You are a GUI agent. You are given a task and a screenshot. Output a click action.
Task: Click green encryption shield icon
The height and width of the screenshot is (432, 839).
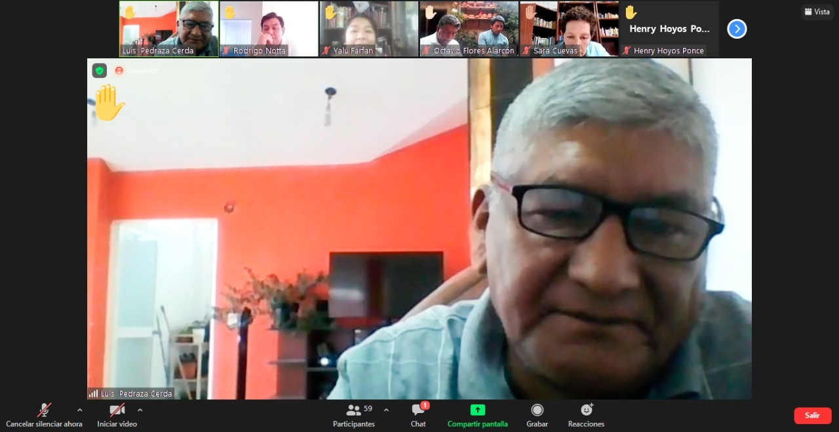tap(100, 71)
